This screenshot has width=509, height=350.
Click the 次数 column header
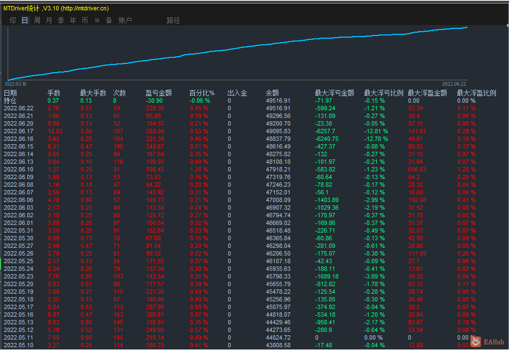119,93
